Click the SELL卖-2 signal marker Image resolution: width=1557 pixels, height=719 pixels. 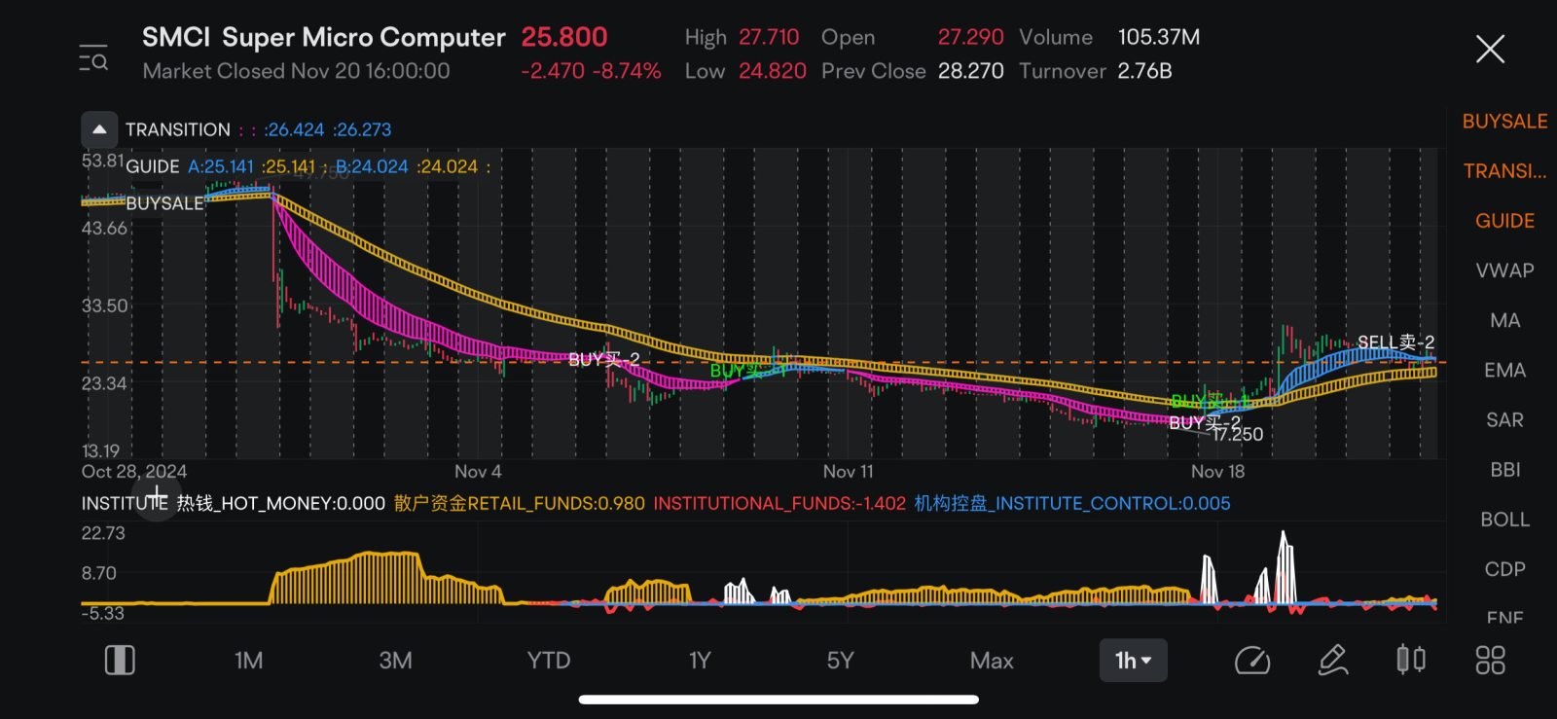pos(1395,342)
